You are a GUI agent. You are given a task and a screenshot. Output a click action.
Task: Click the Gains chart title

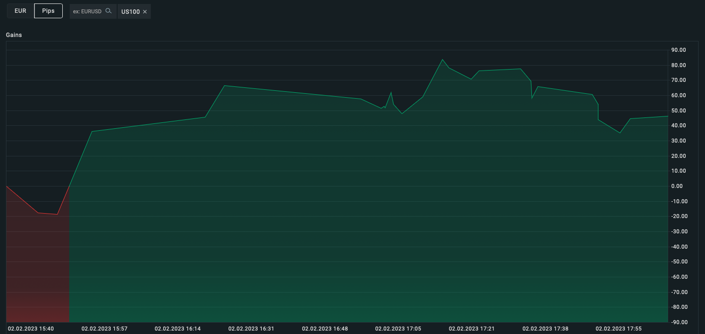14,35
